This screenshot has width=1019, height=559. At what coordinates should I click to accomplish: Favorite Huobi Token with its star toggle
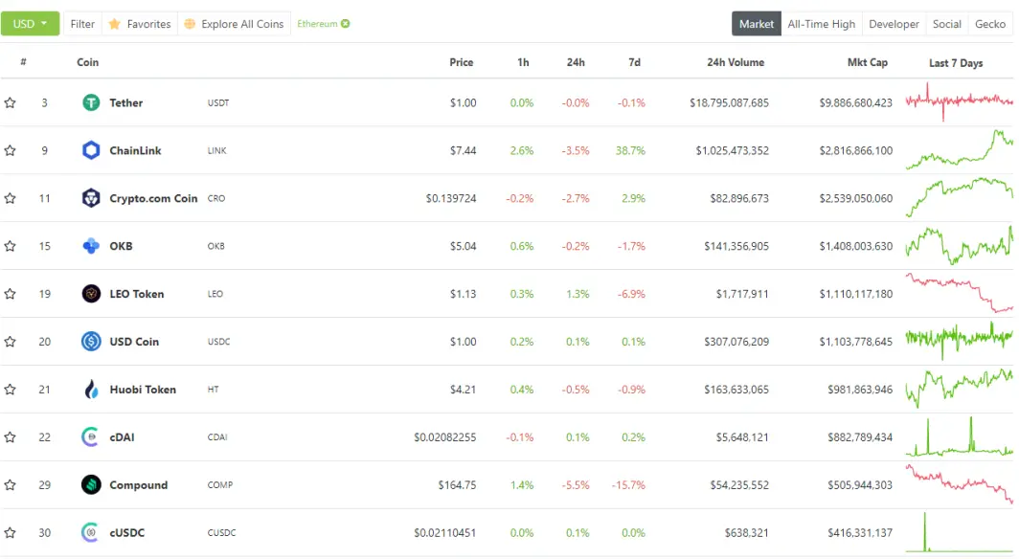[x=10, y=390]
